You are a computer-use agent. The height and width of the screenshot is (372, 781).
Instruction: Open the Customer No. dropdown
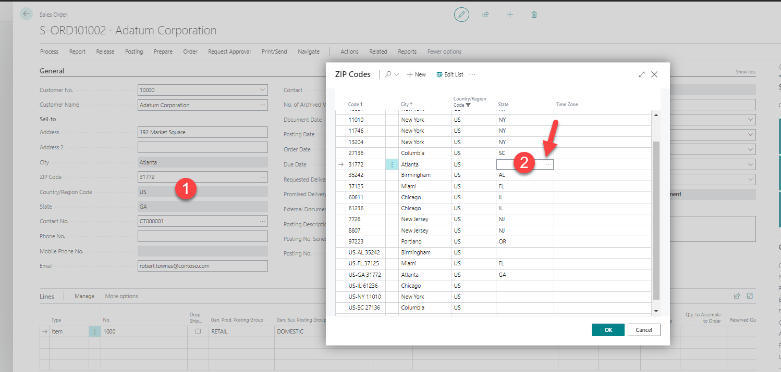click(262, 89)
